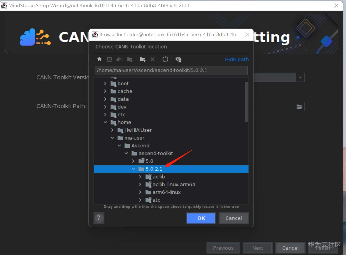
Task: Expand the atc folder
Action: coord(140,200)
